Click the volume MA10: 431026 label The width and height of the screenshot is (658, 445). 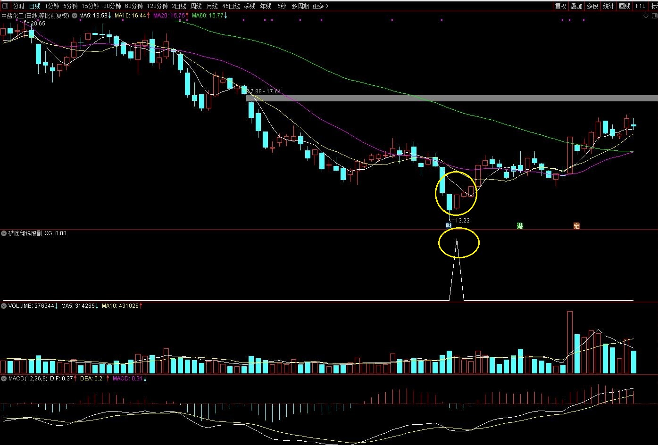click(x=121, y=306)
